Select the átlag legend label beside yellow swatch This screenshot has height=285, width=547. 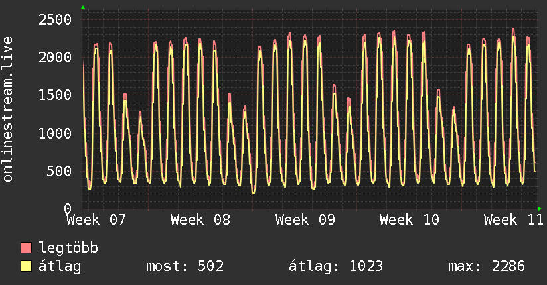coord(60,266)
